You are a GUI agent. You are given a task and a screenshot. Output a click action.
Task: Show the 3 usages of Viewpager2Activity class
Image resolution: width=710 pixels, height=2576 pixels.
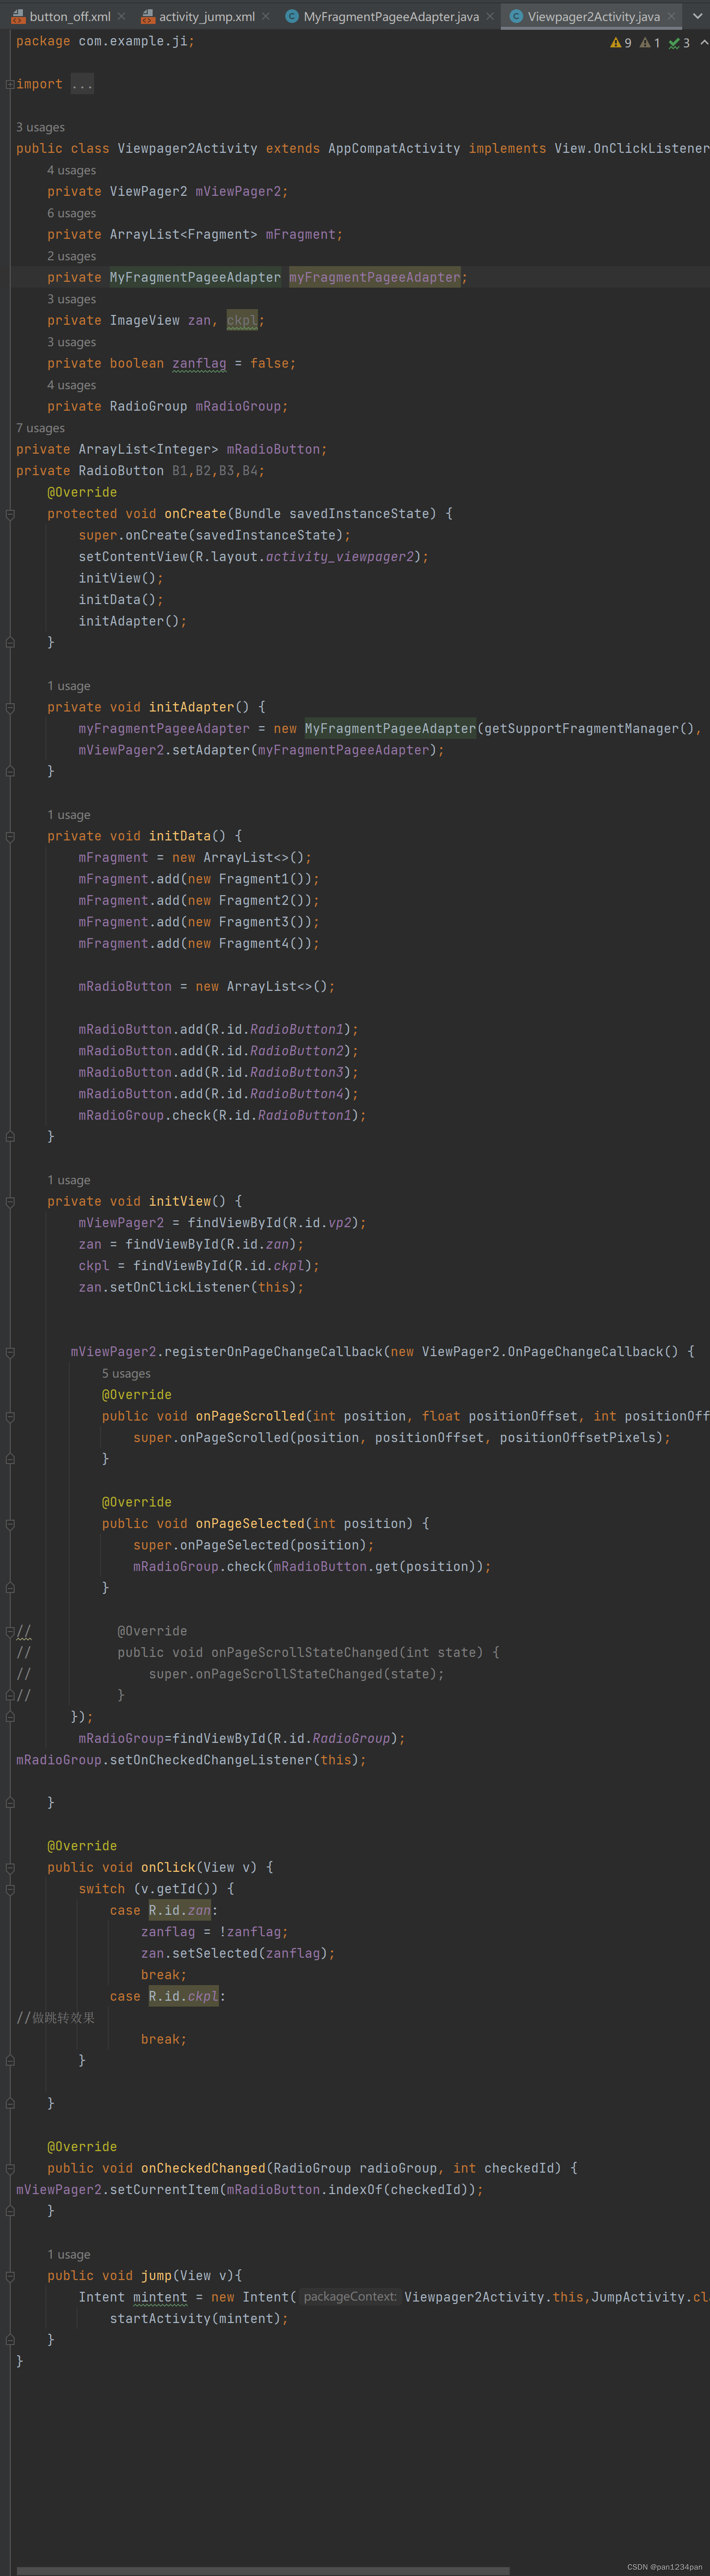click(x=40, y=127)
